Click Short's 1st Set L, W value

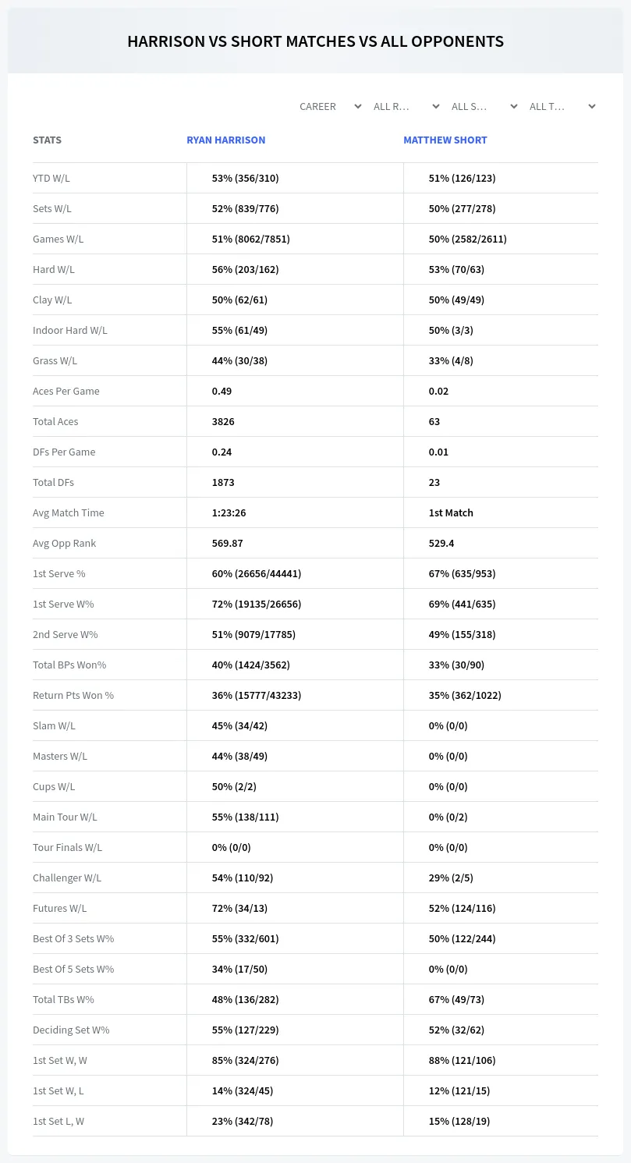459,1121
